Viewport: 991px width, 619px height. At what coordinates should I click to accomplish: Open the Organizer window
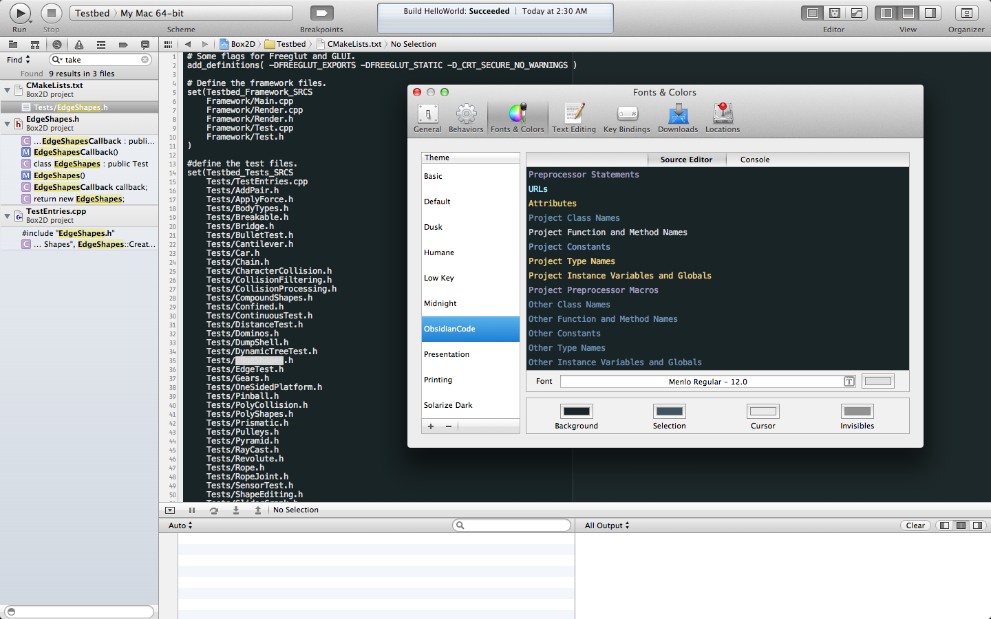[966, 13]
